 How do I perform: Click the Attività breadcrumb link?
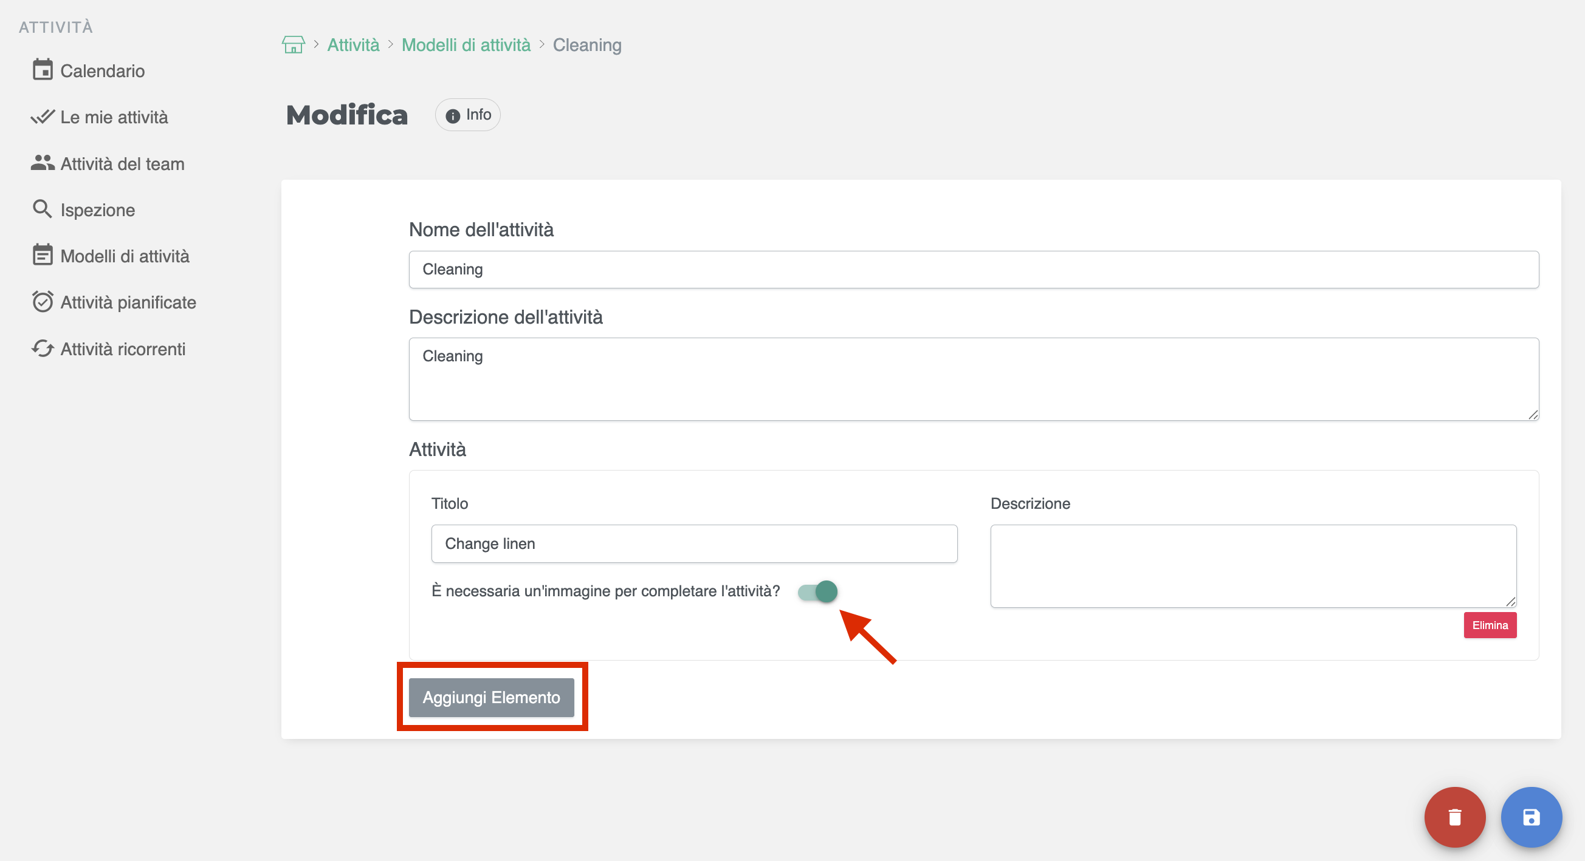click(353, 45)
